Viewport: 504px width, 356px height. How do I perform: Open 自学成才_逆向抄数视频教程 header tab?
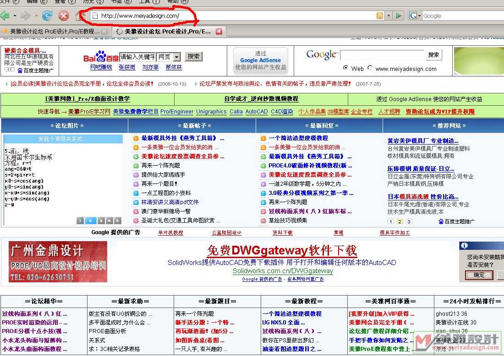click(261, 99)
